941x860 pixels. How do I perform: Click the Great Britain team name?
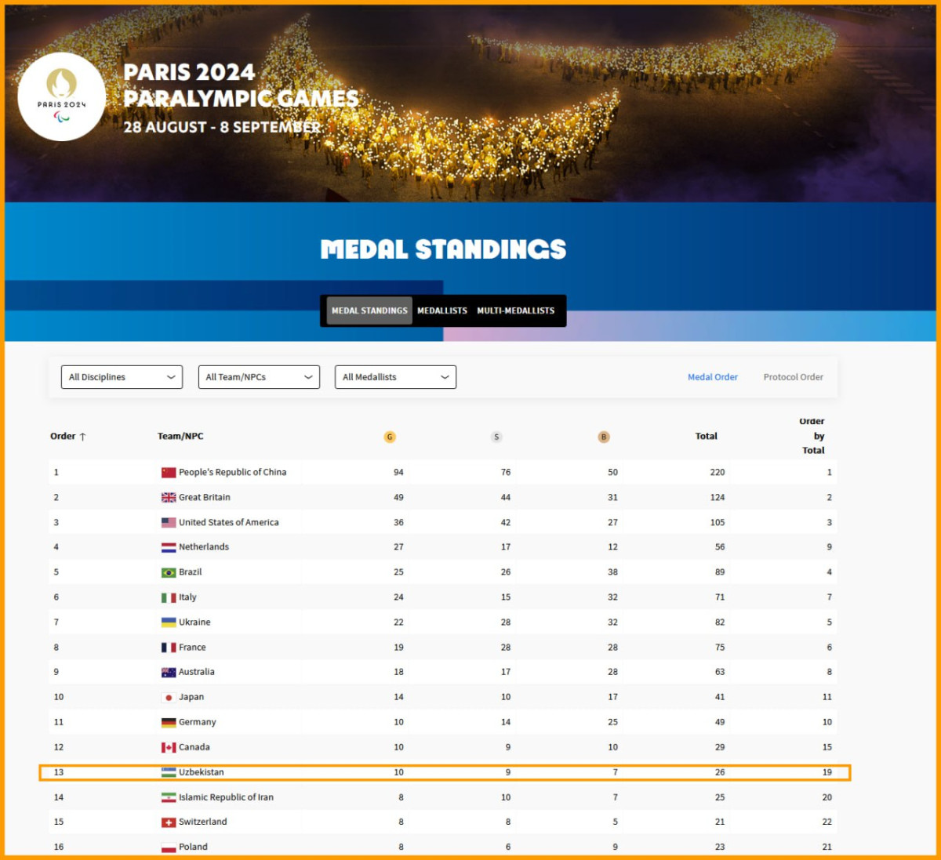pos(205,497)
